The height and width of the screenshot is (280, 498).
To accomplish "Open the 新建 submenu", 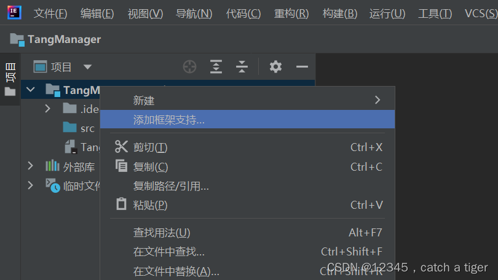I will [247, 100].
